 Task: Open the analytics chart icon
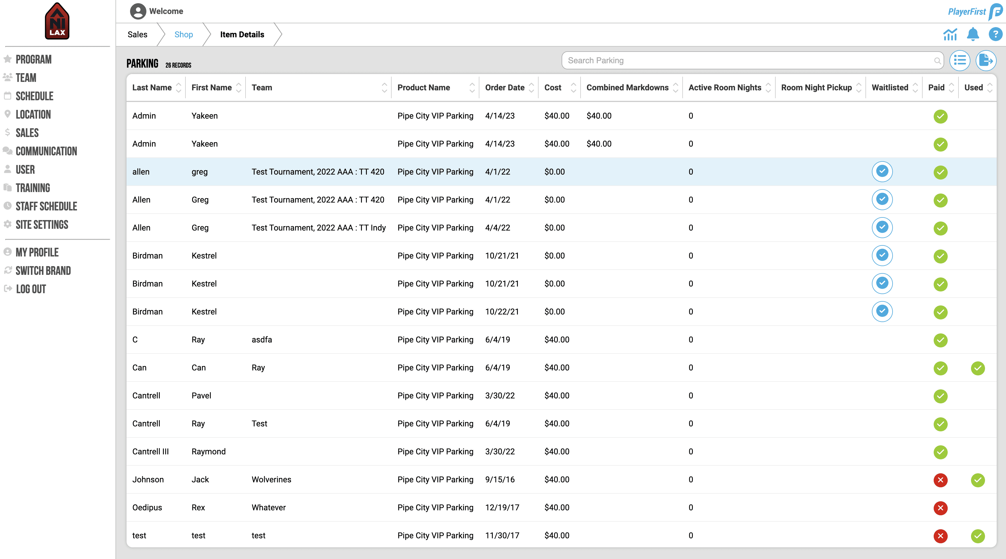(x=950, y=35)
